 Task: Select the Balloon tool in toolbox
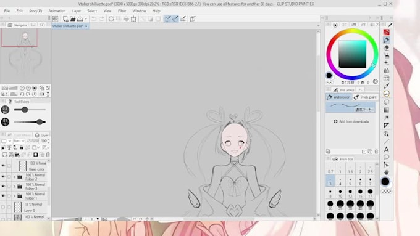tap(386, 157)
